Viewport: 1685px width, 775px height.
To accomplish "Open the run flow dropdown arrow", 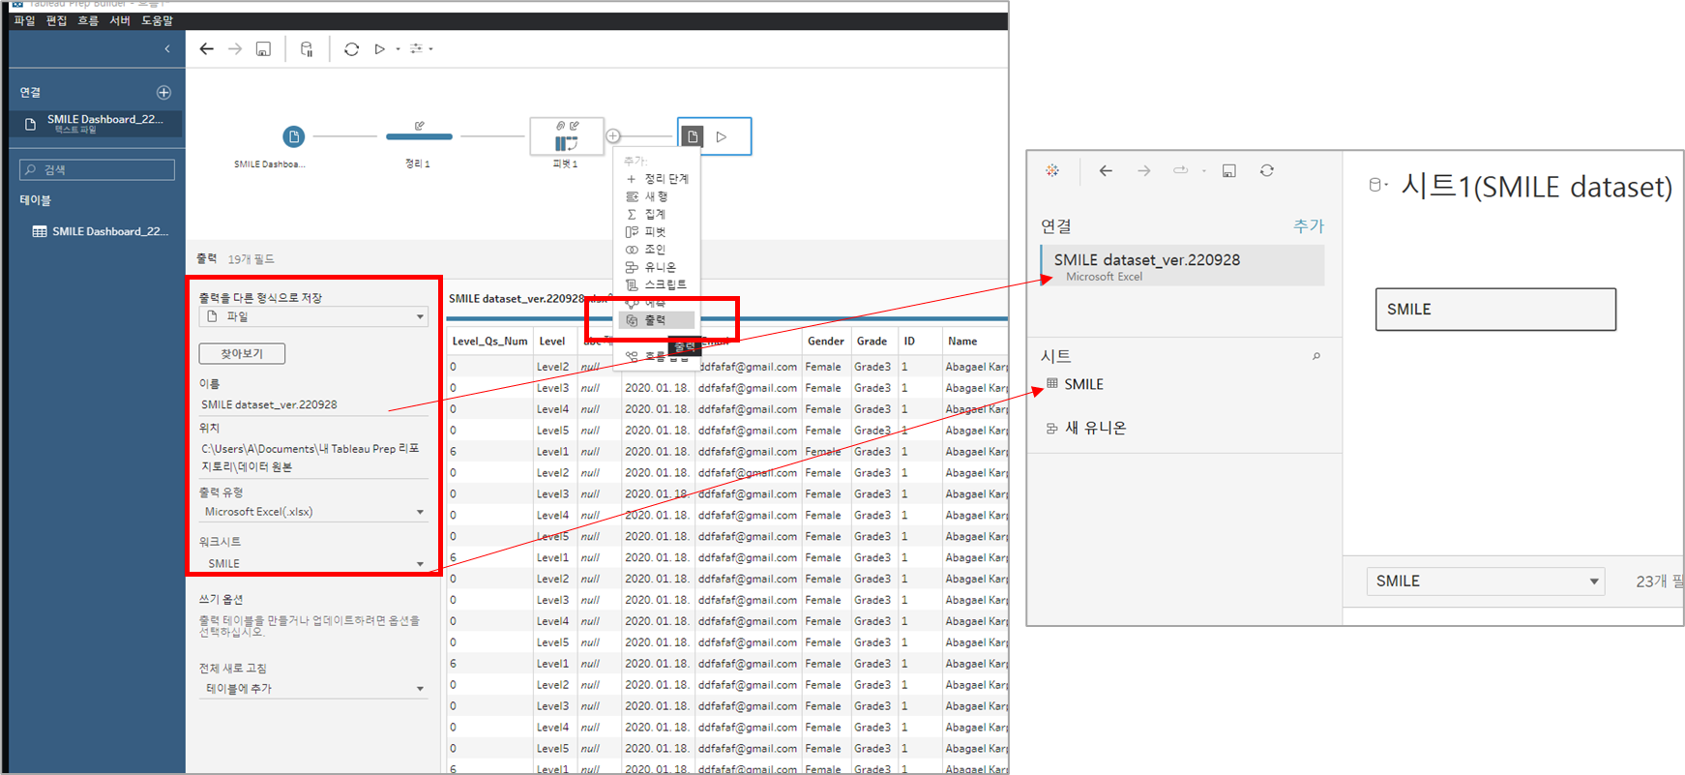I will tap(398, 49).
